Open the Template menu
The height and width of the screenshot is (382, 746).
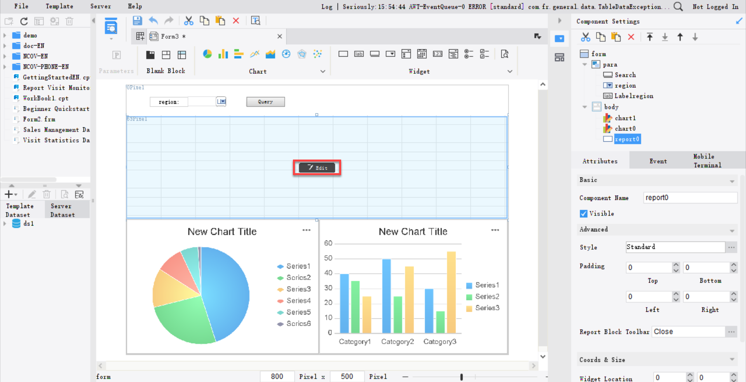59,6
